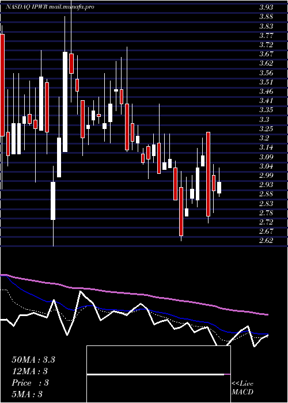Click the 2.78 price axis label
This screenshot has width=288, height=403.
266,213
